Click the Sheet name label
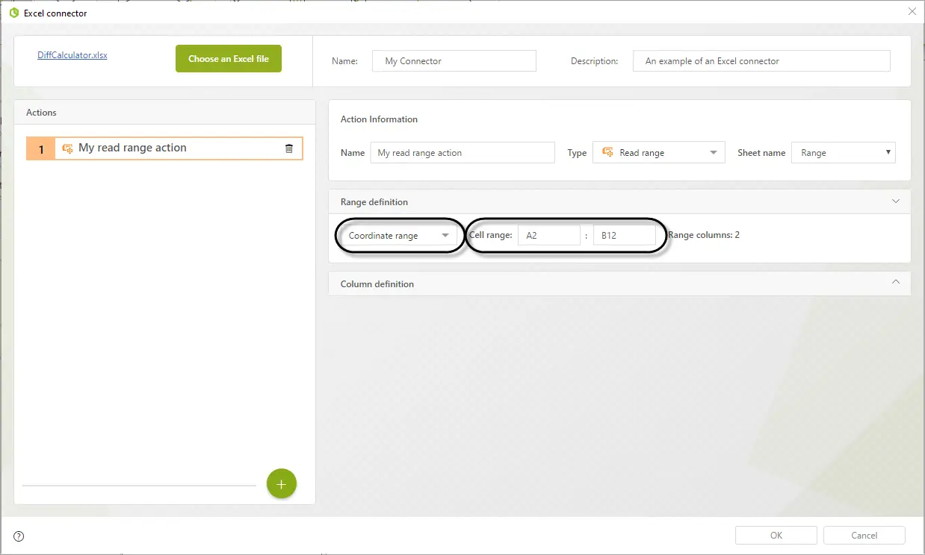The width and height of the screenshot is (925, 555). (761, 153)
